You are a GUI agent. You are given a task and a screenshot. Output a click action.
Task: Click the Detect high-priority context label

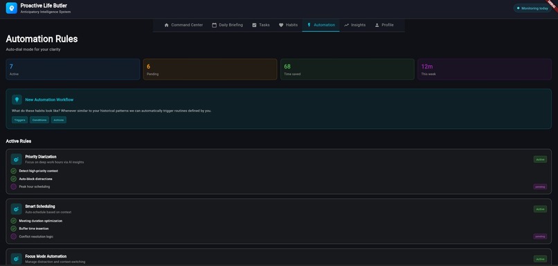tap(39, 171)
